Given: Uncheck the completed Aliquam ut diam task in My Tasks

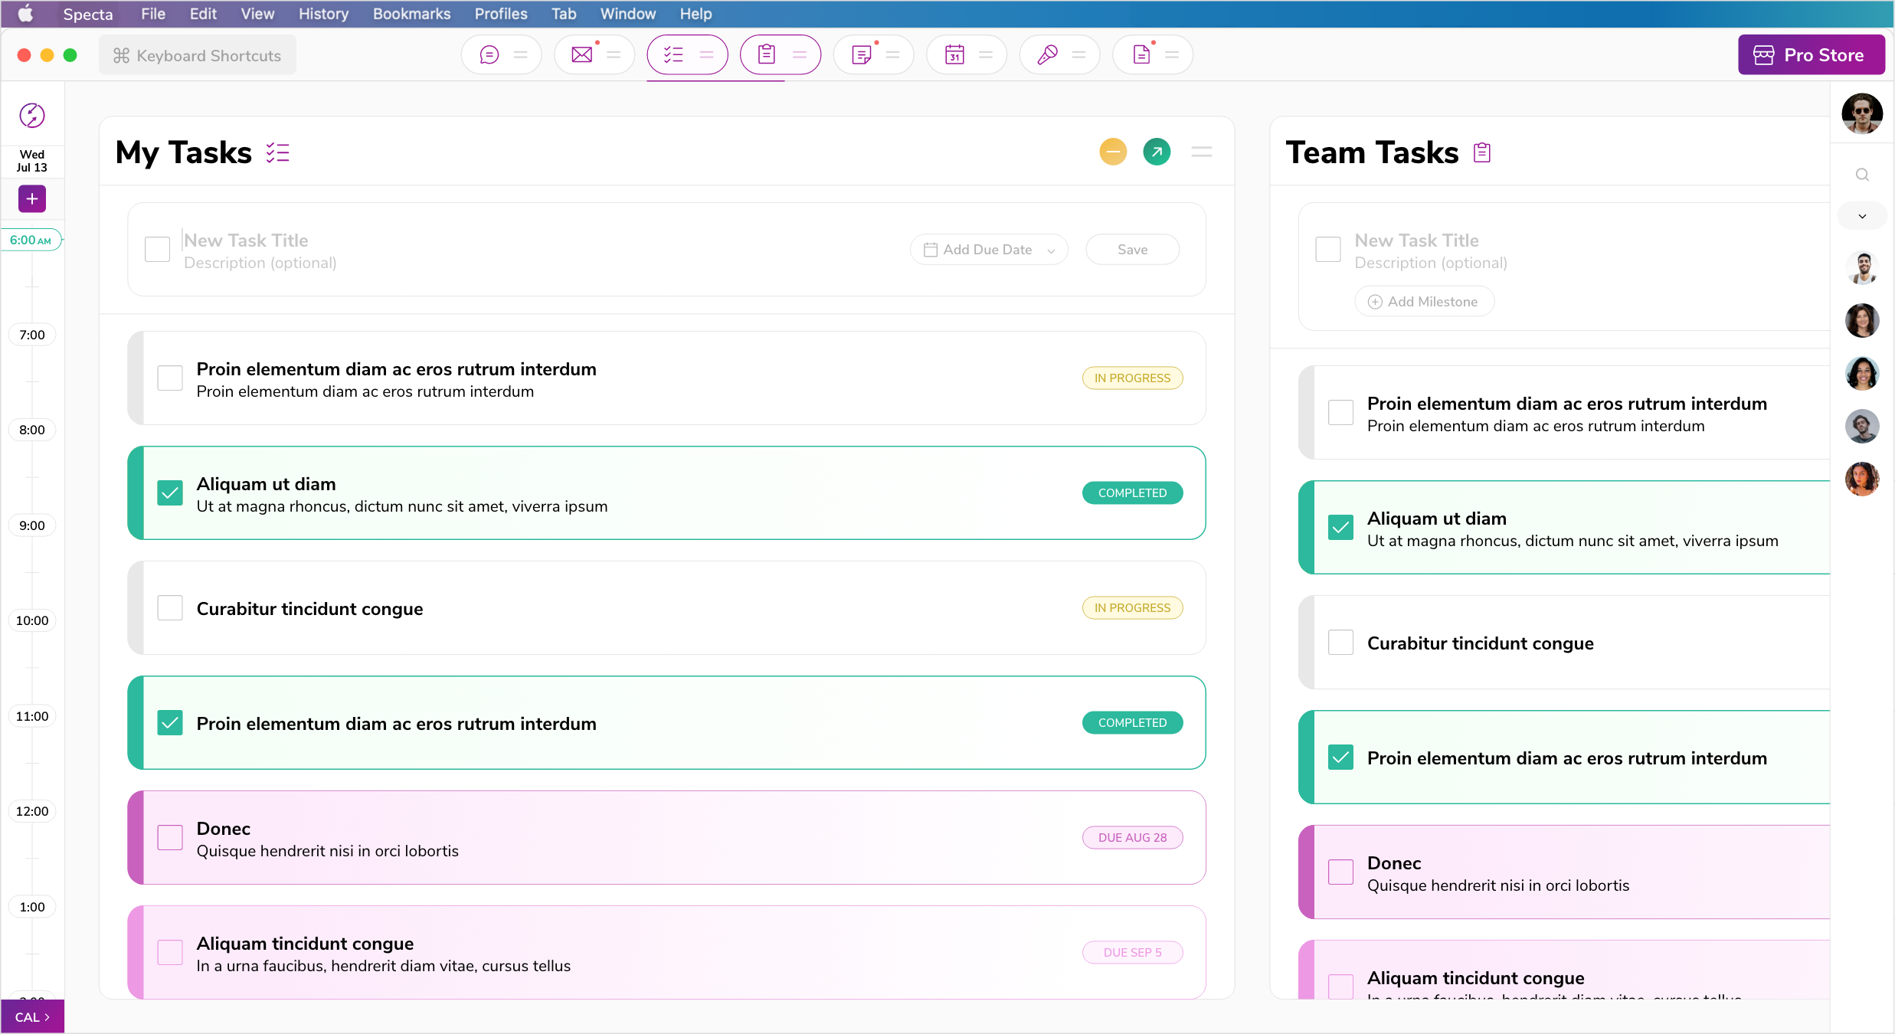Looking at the screenshot, I should 170,492.
